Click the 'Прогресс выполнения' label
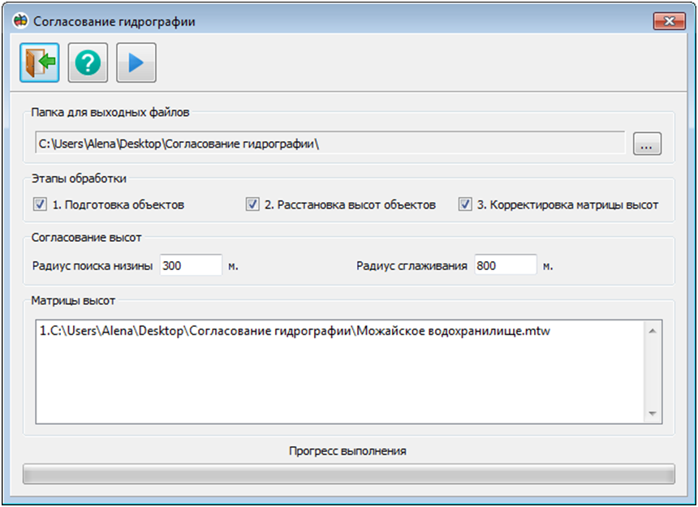 (x=347, y=450)
